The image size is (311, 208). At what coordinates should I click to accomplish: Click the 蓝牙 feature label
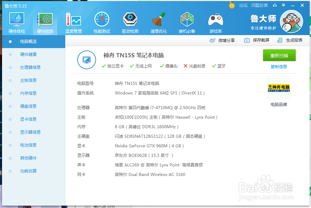click(x=221, y=66)
